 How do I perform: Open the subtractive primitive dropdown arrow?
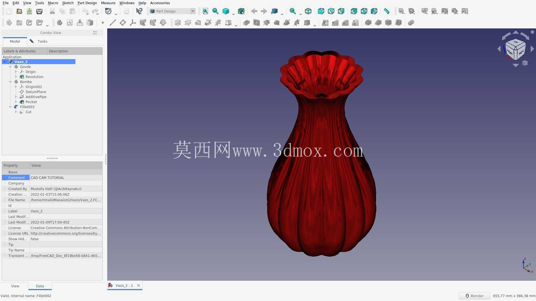(315, 25)
